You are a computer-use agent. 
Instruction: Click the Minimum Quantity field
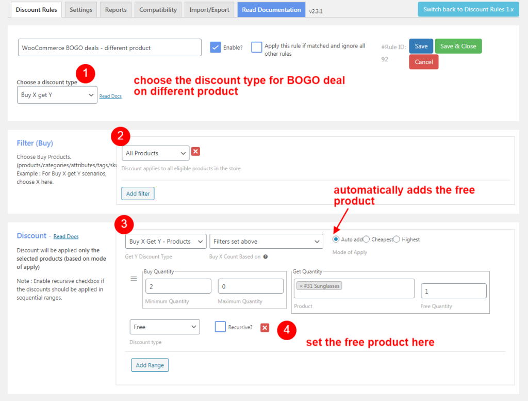[178, 286]
